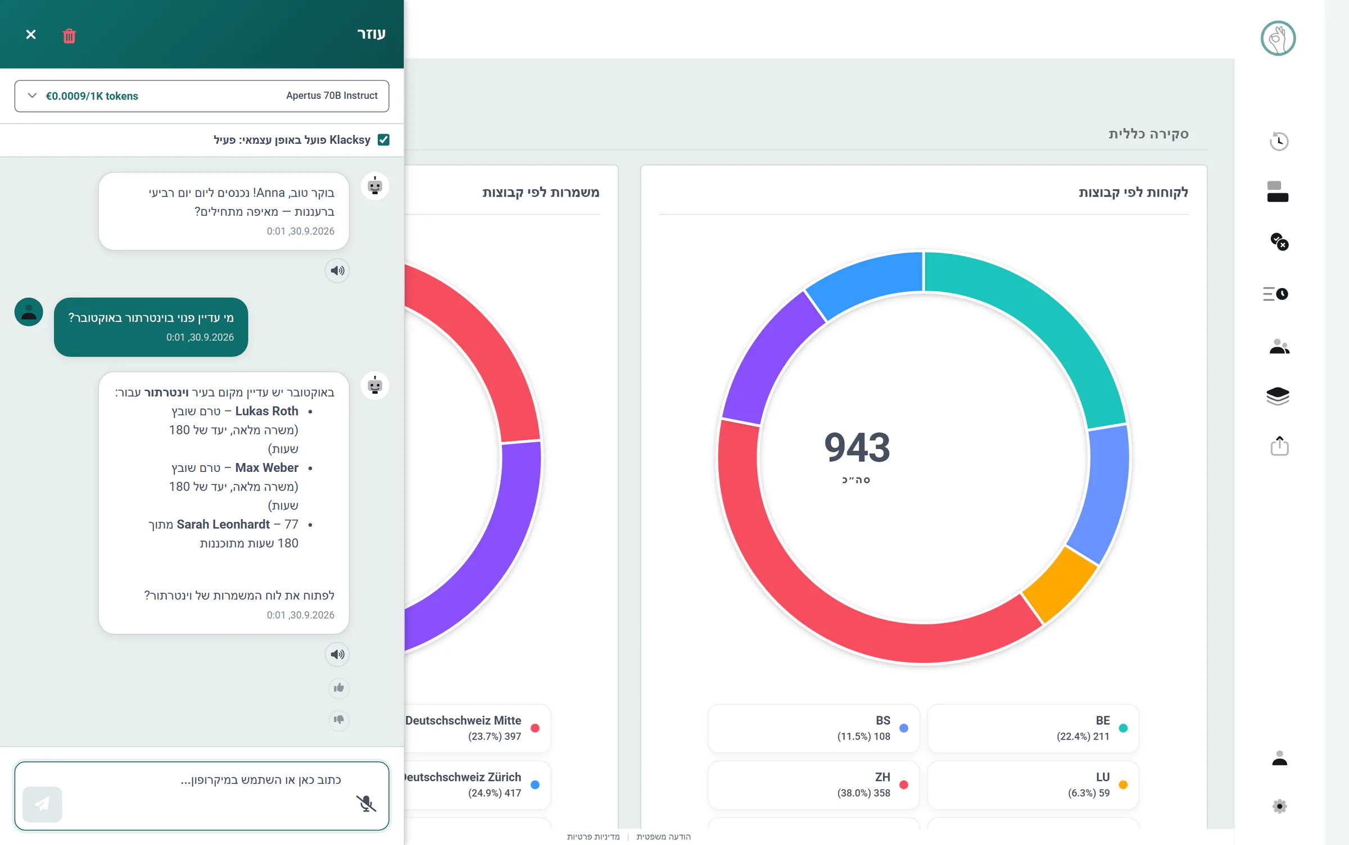Open the check and cross approvals sidebar icon
This screenshot has width=1349, height=845.
tap(1279, 242)
